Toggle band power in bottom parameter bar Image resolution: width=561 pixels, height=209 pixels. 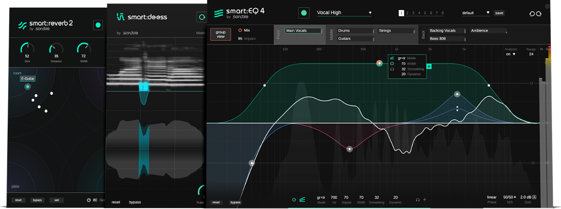coord(294,199)
